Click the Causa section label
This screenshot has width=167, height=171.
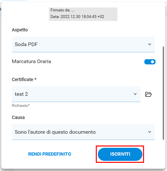(18, 117)
